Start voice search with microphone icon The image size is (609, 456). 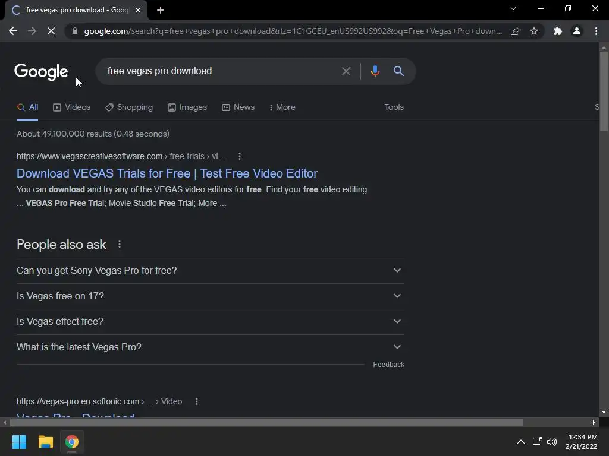[x=375, y=71]
